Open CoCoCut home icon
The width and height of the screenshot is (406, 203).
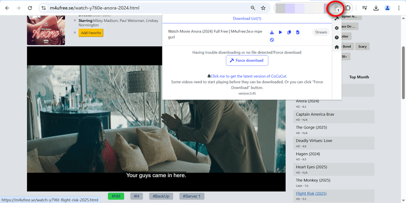(x=336, y=47)
